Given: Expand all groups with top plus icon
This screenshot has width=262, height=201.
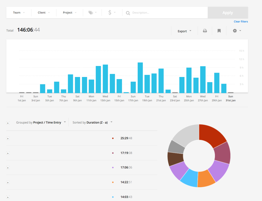Looking at the screenshot, I should tap(8, 123).
